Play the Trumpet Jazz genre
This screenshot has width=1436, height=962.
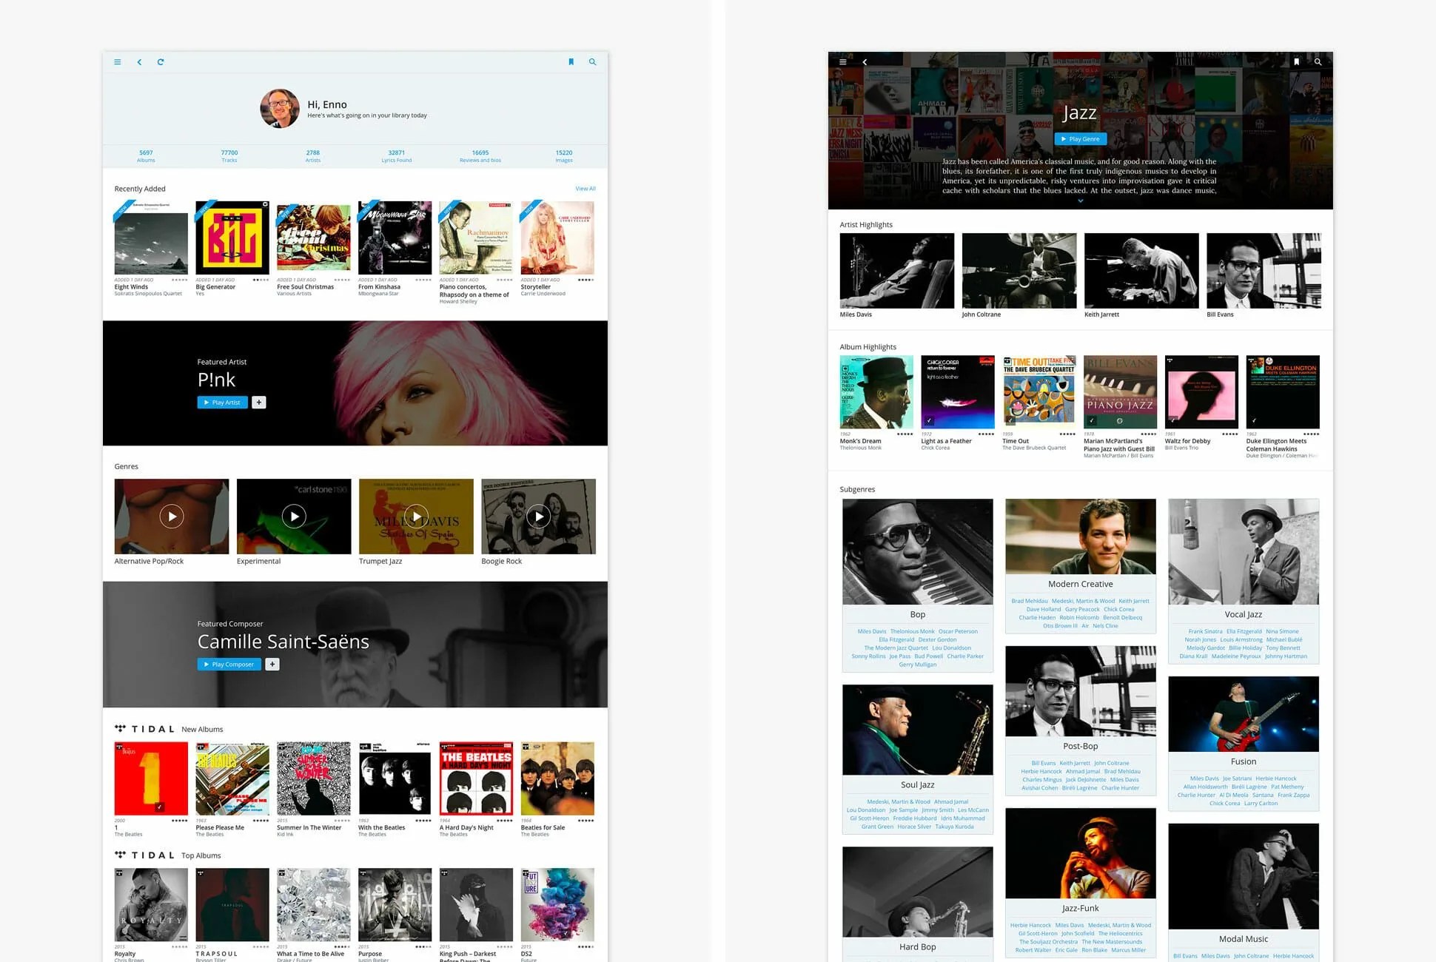(416, 517)
